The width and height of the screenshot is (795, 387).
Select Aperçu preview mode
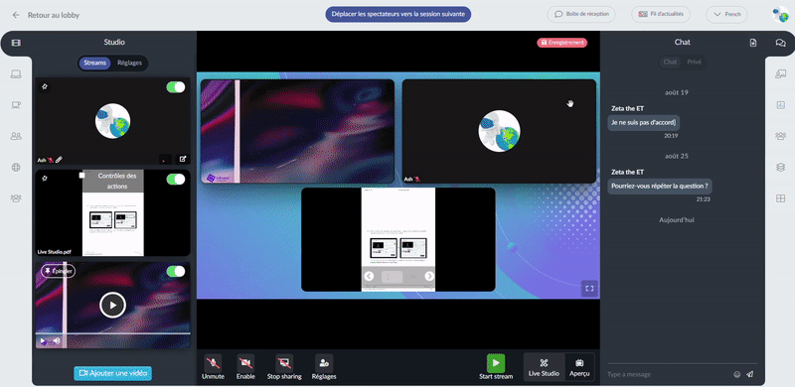point(579,368)
